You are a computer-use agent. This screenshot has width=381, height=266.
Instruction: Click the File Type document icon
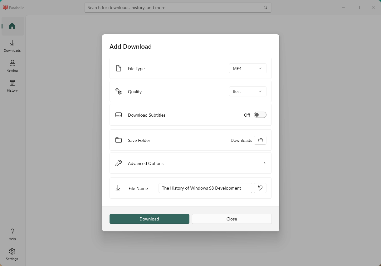pyautogui.click(x=119, y=68)
